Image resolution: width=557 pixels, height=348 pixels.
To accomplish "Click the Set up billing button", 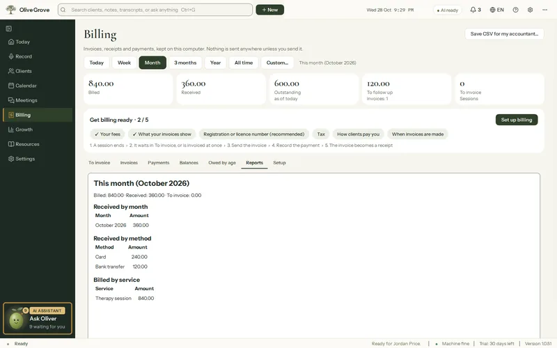I will (517, 120).
